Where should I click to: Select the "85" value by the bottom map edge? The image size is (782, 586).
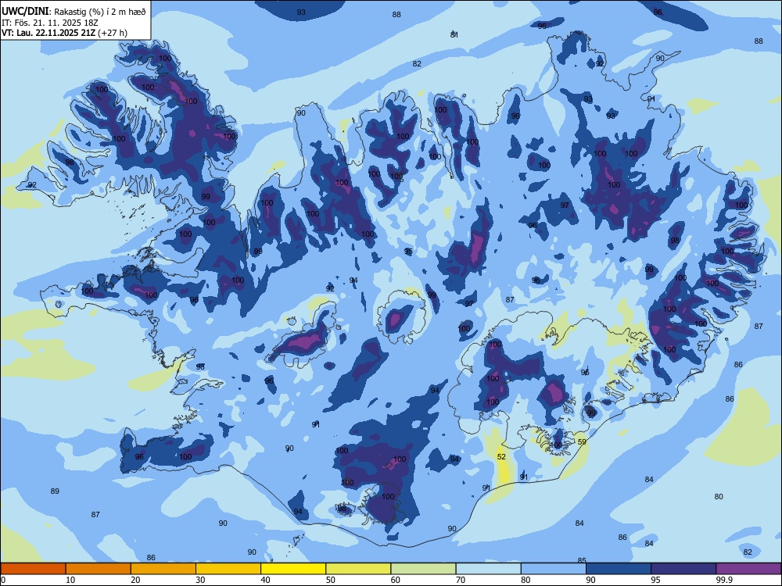coord(582,560)
